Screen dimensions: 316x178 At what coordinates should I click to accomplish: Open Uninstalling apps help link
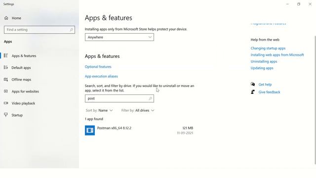tap(264, 61)
